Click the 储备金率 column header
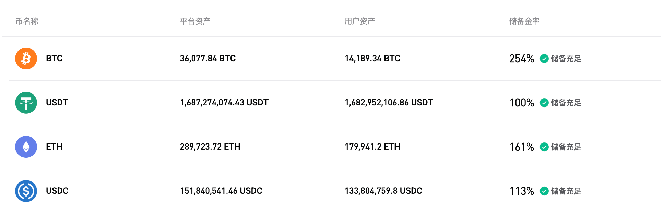664x215 pixels. pos(524,21)
